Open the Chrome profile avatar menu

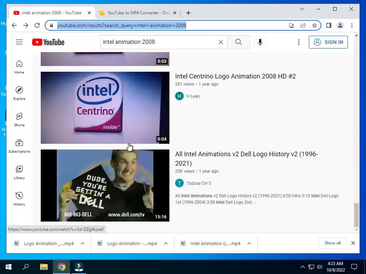pyautogui.click(x=340, y=25)
